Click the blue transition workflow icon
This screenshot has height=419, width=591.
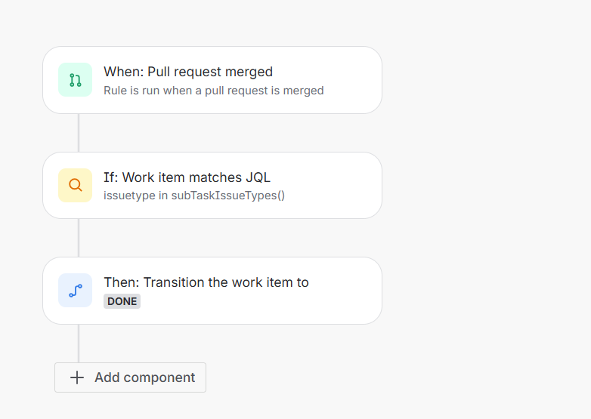tap(75, 290)
